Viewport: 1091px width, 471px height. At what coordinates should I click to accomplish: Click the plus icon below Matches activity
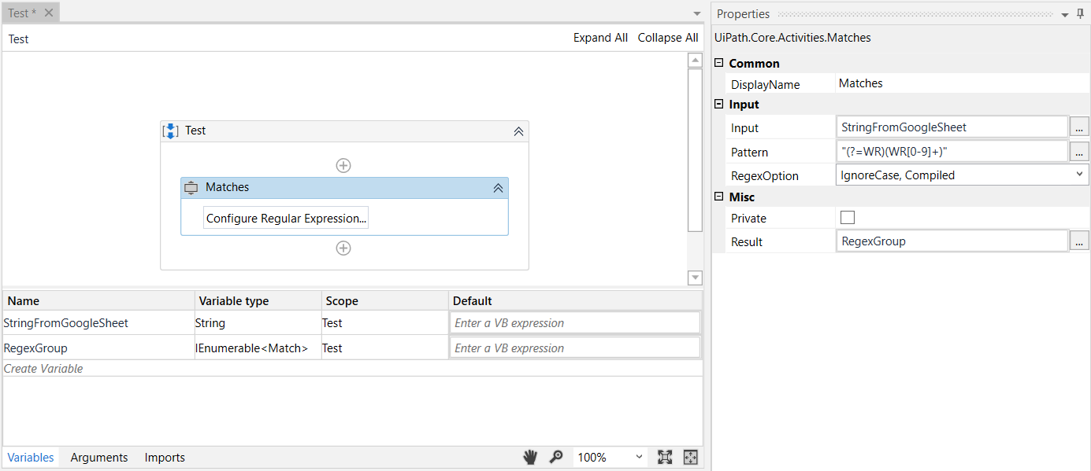pyautogui.click(x=343, y=248)
